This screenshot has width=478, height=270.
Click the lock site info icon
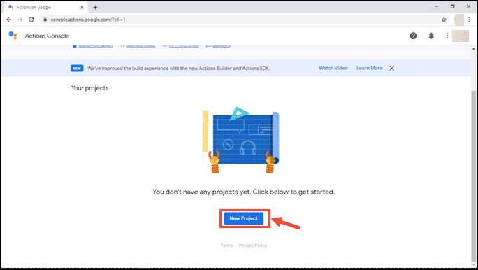[45, 20]
